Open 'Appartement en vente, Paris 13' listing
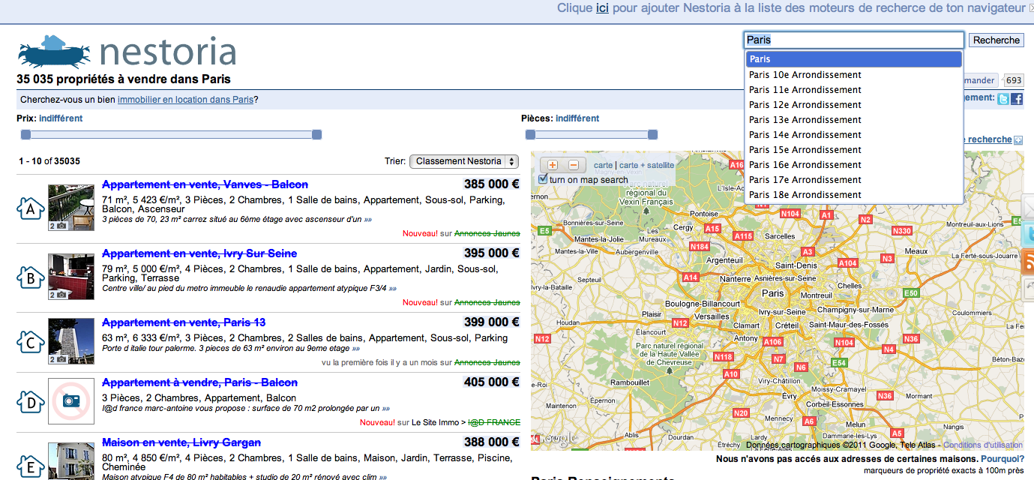 184,322
